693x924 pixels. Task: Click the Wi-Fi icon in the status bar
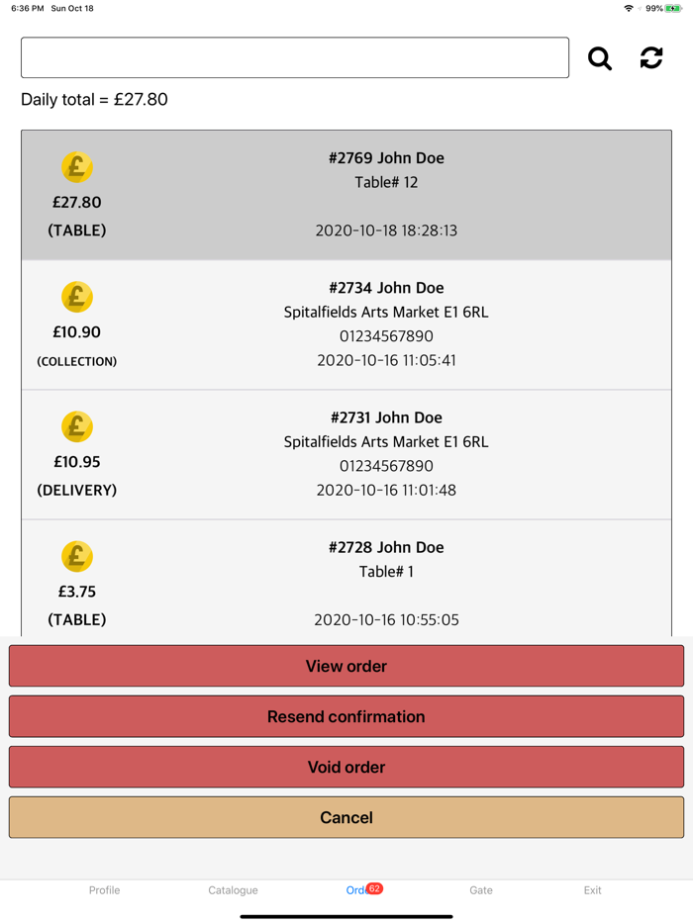coord(628,8)
